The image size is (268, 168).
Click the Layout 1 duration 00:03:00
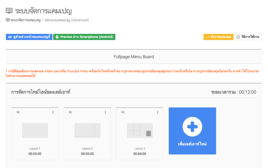pos(35,154)
